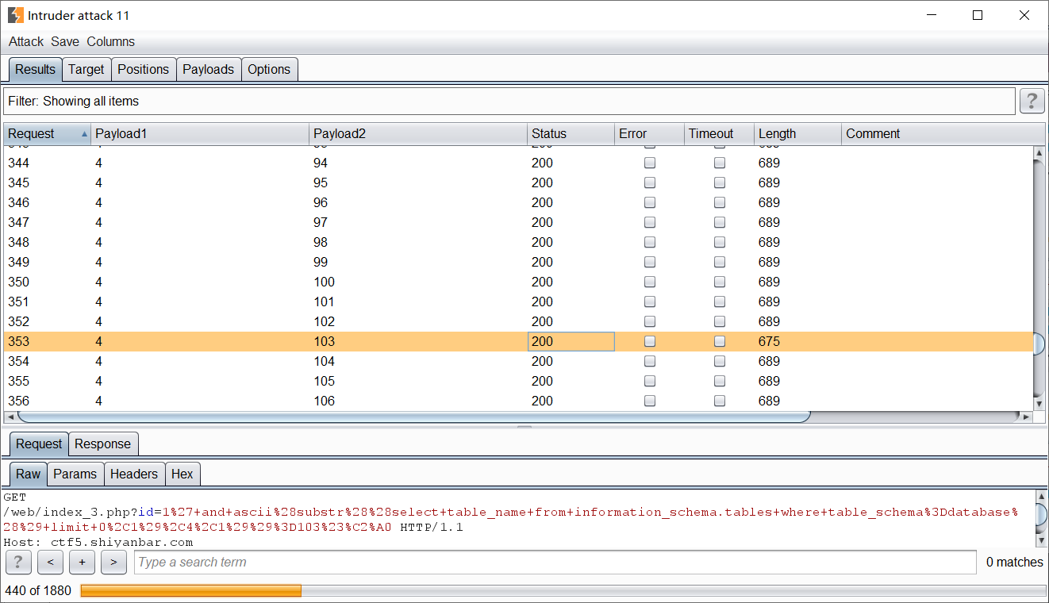The width and height of the screenshot is (1049, 603).
Task: Sort by Payload2 column header
Action: point(418,134)
